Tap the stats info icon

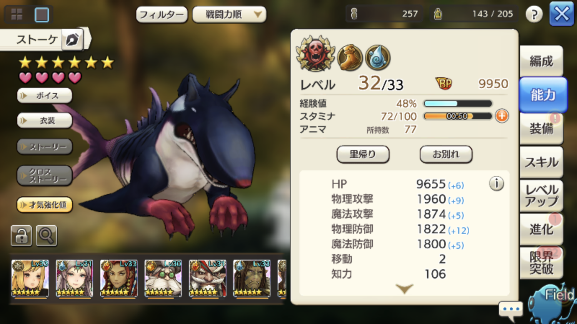click(496, 183)
